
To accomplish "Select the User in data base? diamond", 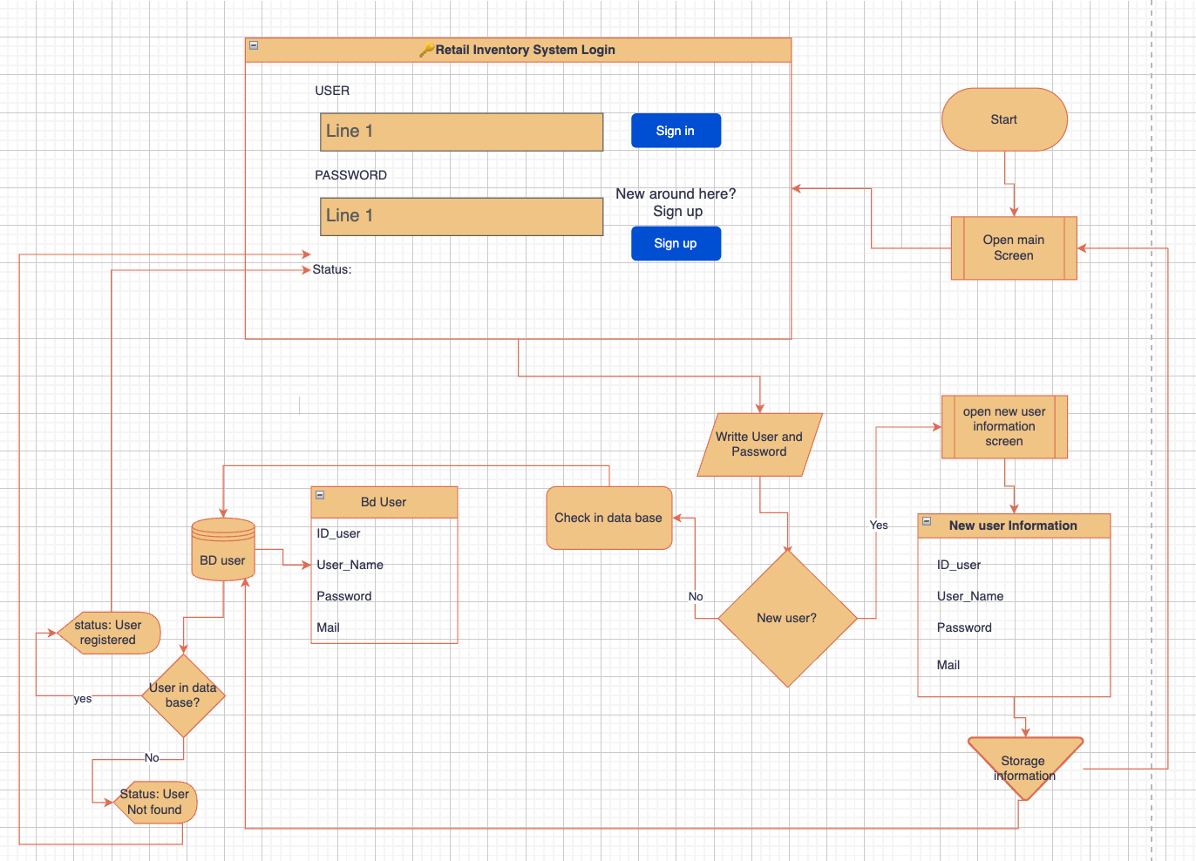I will 183,695.
